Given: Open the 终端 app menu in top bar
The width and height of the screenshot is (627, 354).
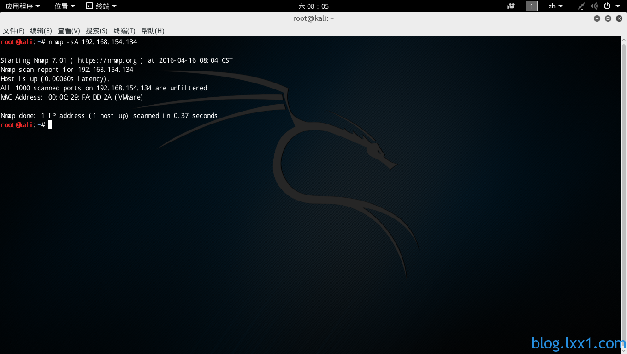Looking at the screenshot, I should pos(101,6).
